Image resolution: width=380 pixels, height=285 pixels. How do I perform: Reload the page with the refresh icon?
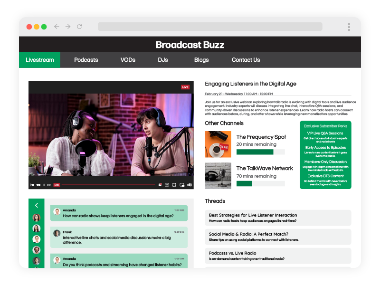(x=79, y=27)
